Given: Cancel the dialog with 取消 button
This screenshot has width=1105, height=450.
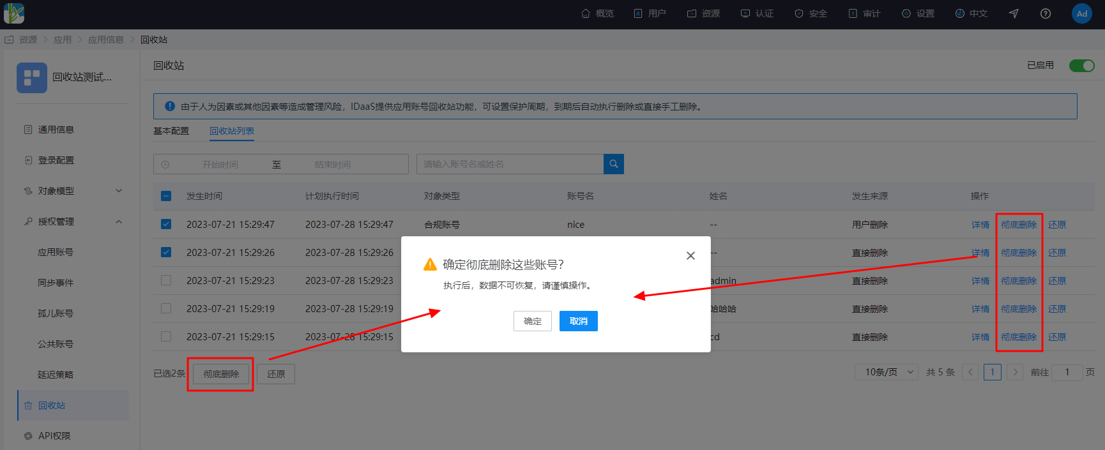Looking at the screenshot, I should click(x=579, y=321).
